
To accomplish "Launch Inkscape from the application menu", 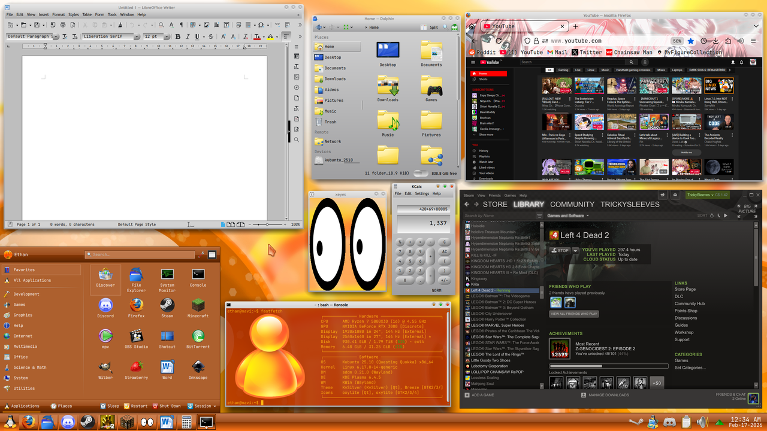I will coord(198,369).
